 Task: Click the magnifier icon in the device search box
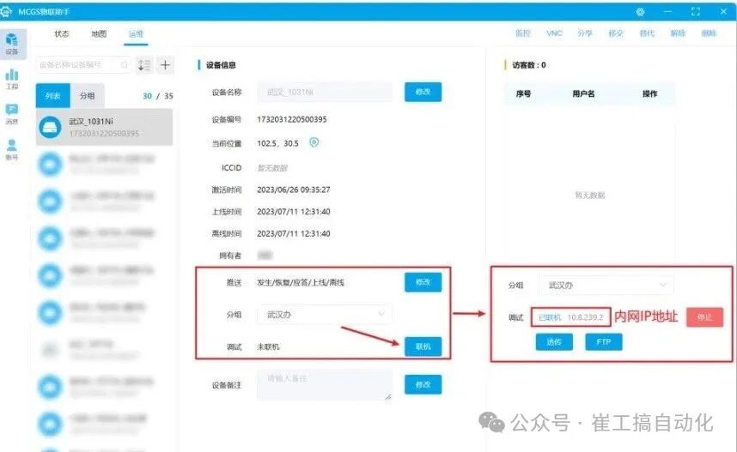pyautogui.click(x=124, y=65)
